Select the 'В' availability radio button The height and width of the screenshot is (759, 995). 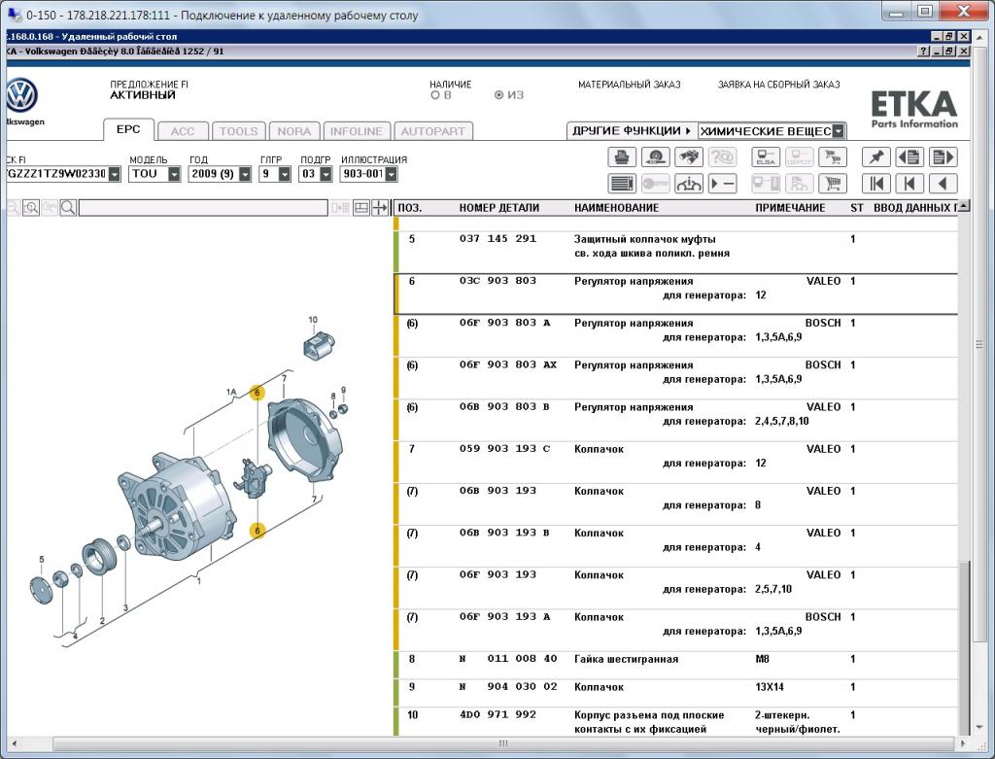pyautogui.click(x=435, y=95)
